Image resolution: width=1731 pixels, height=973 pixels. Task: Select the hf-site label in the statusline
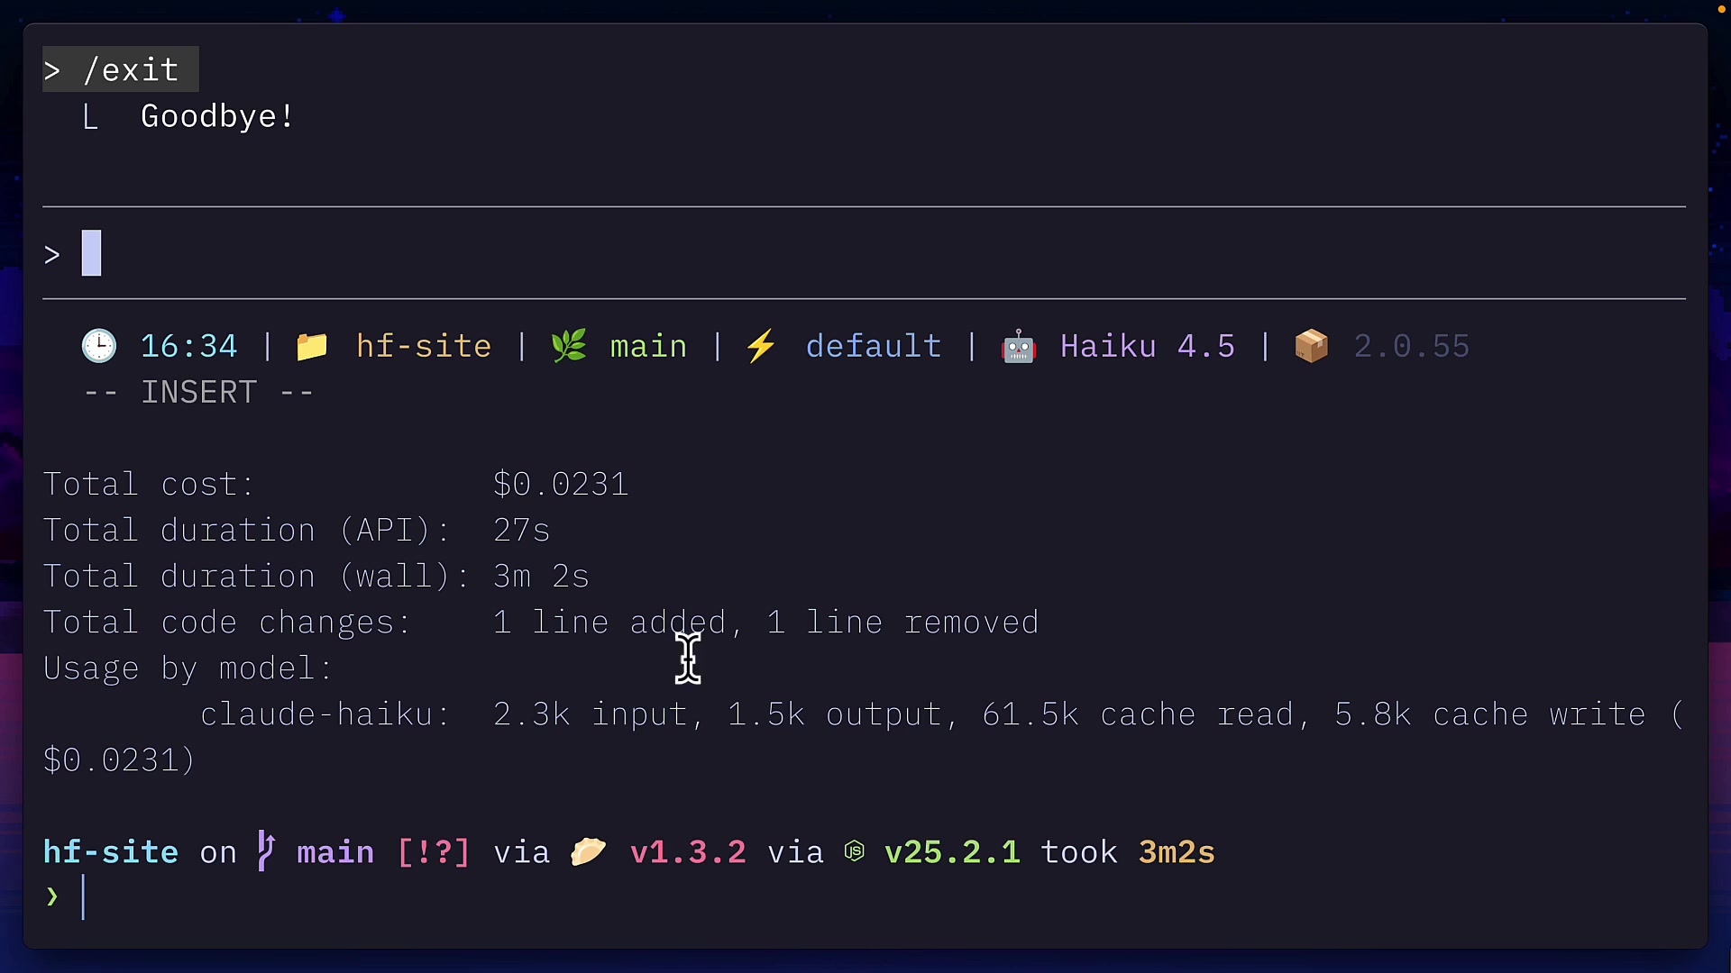pos(424,345)
